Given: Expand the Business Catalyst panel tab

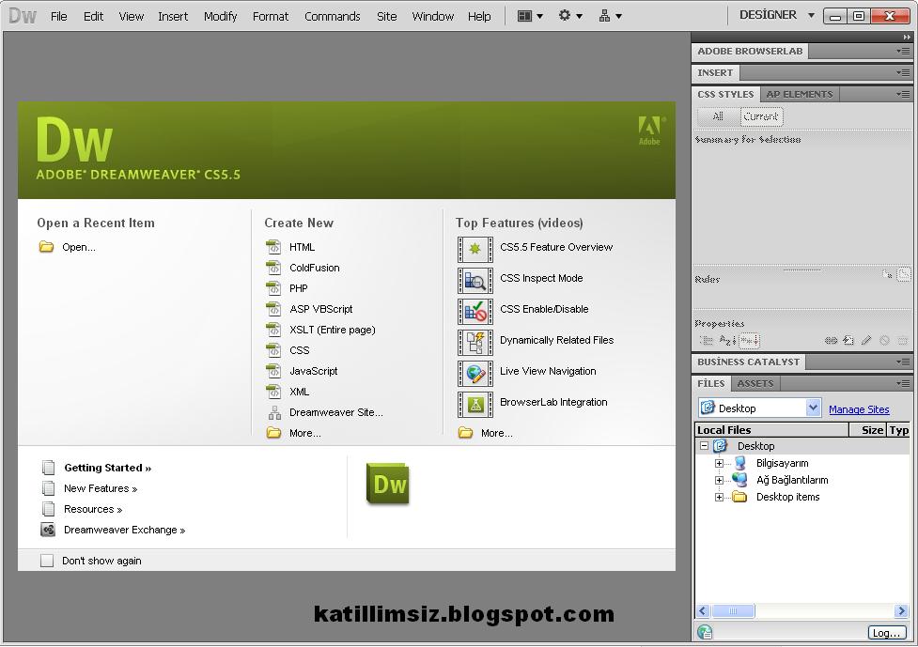Looking at the screenshot, I should [748, 362].
